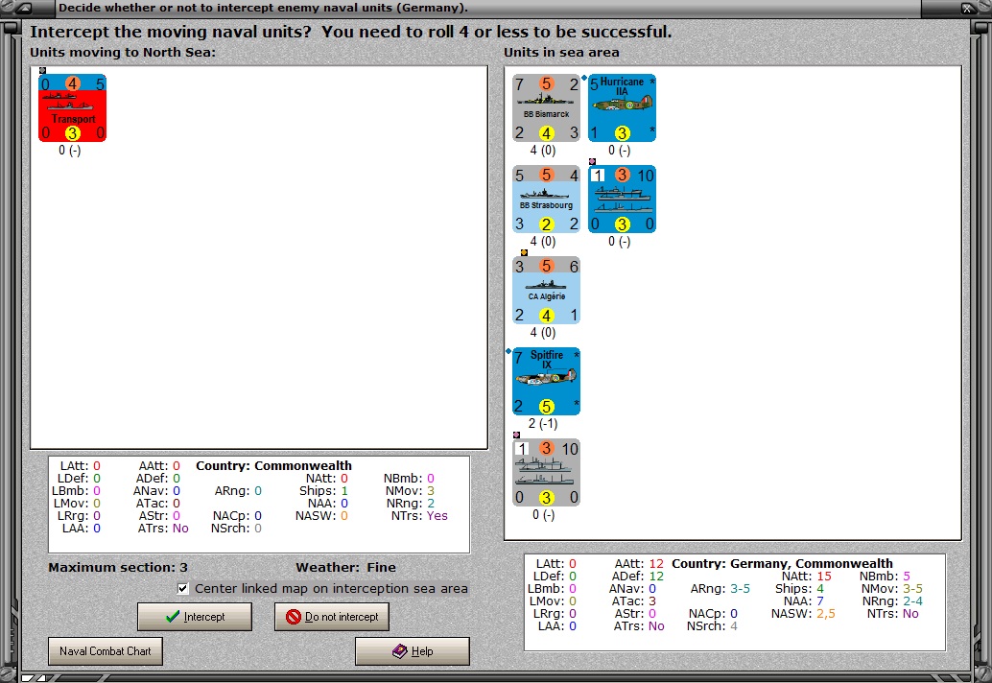The image size is (992, 683).
Task: Click the 'Units in sea area' heading
Action: coord(561,53)
